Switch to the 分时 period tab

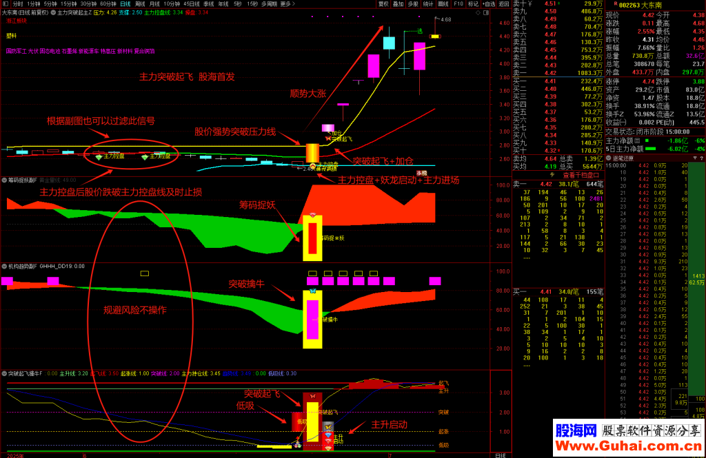(17, 3)
